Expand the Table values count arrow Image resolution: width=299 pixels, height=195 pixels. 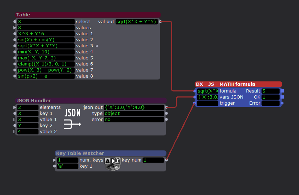(15, 28)
